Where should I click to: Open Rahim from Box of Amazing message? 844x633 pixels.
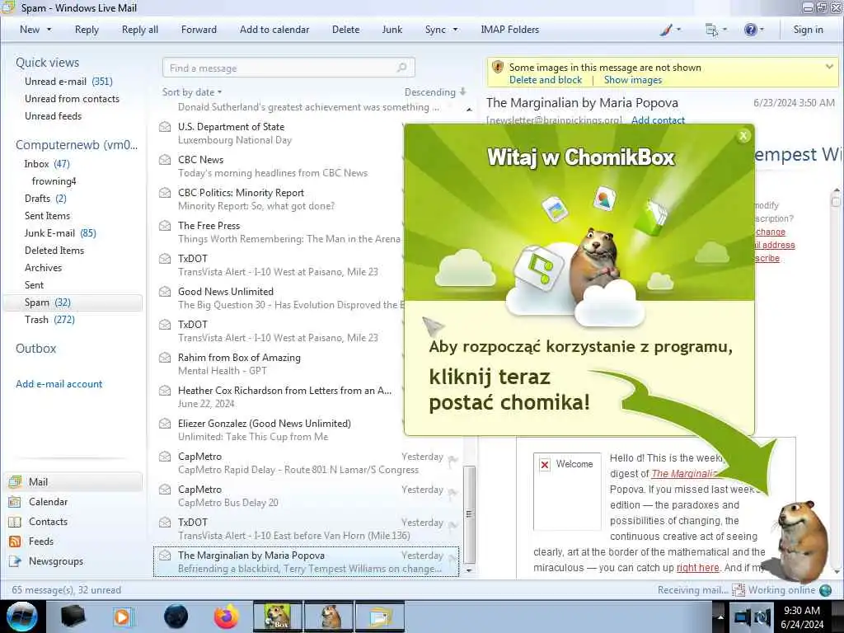tap(280, 363)
